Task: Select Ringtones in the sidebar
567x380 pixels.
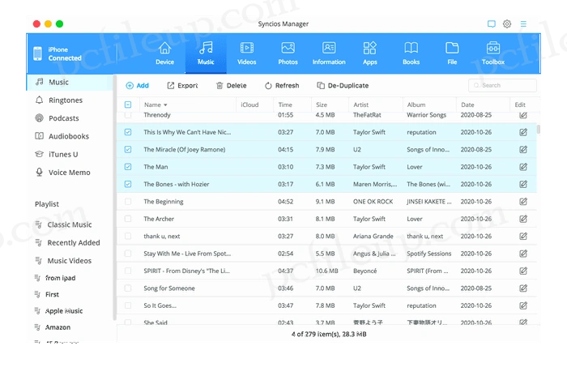Action: point(65,100)
